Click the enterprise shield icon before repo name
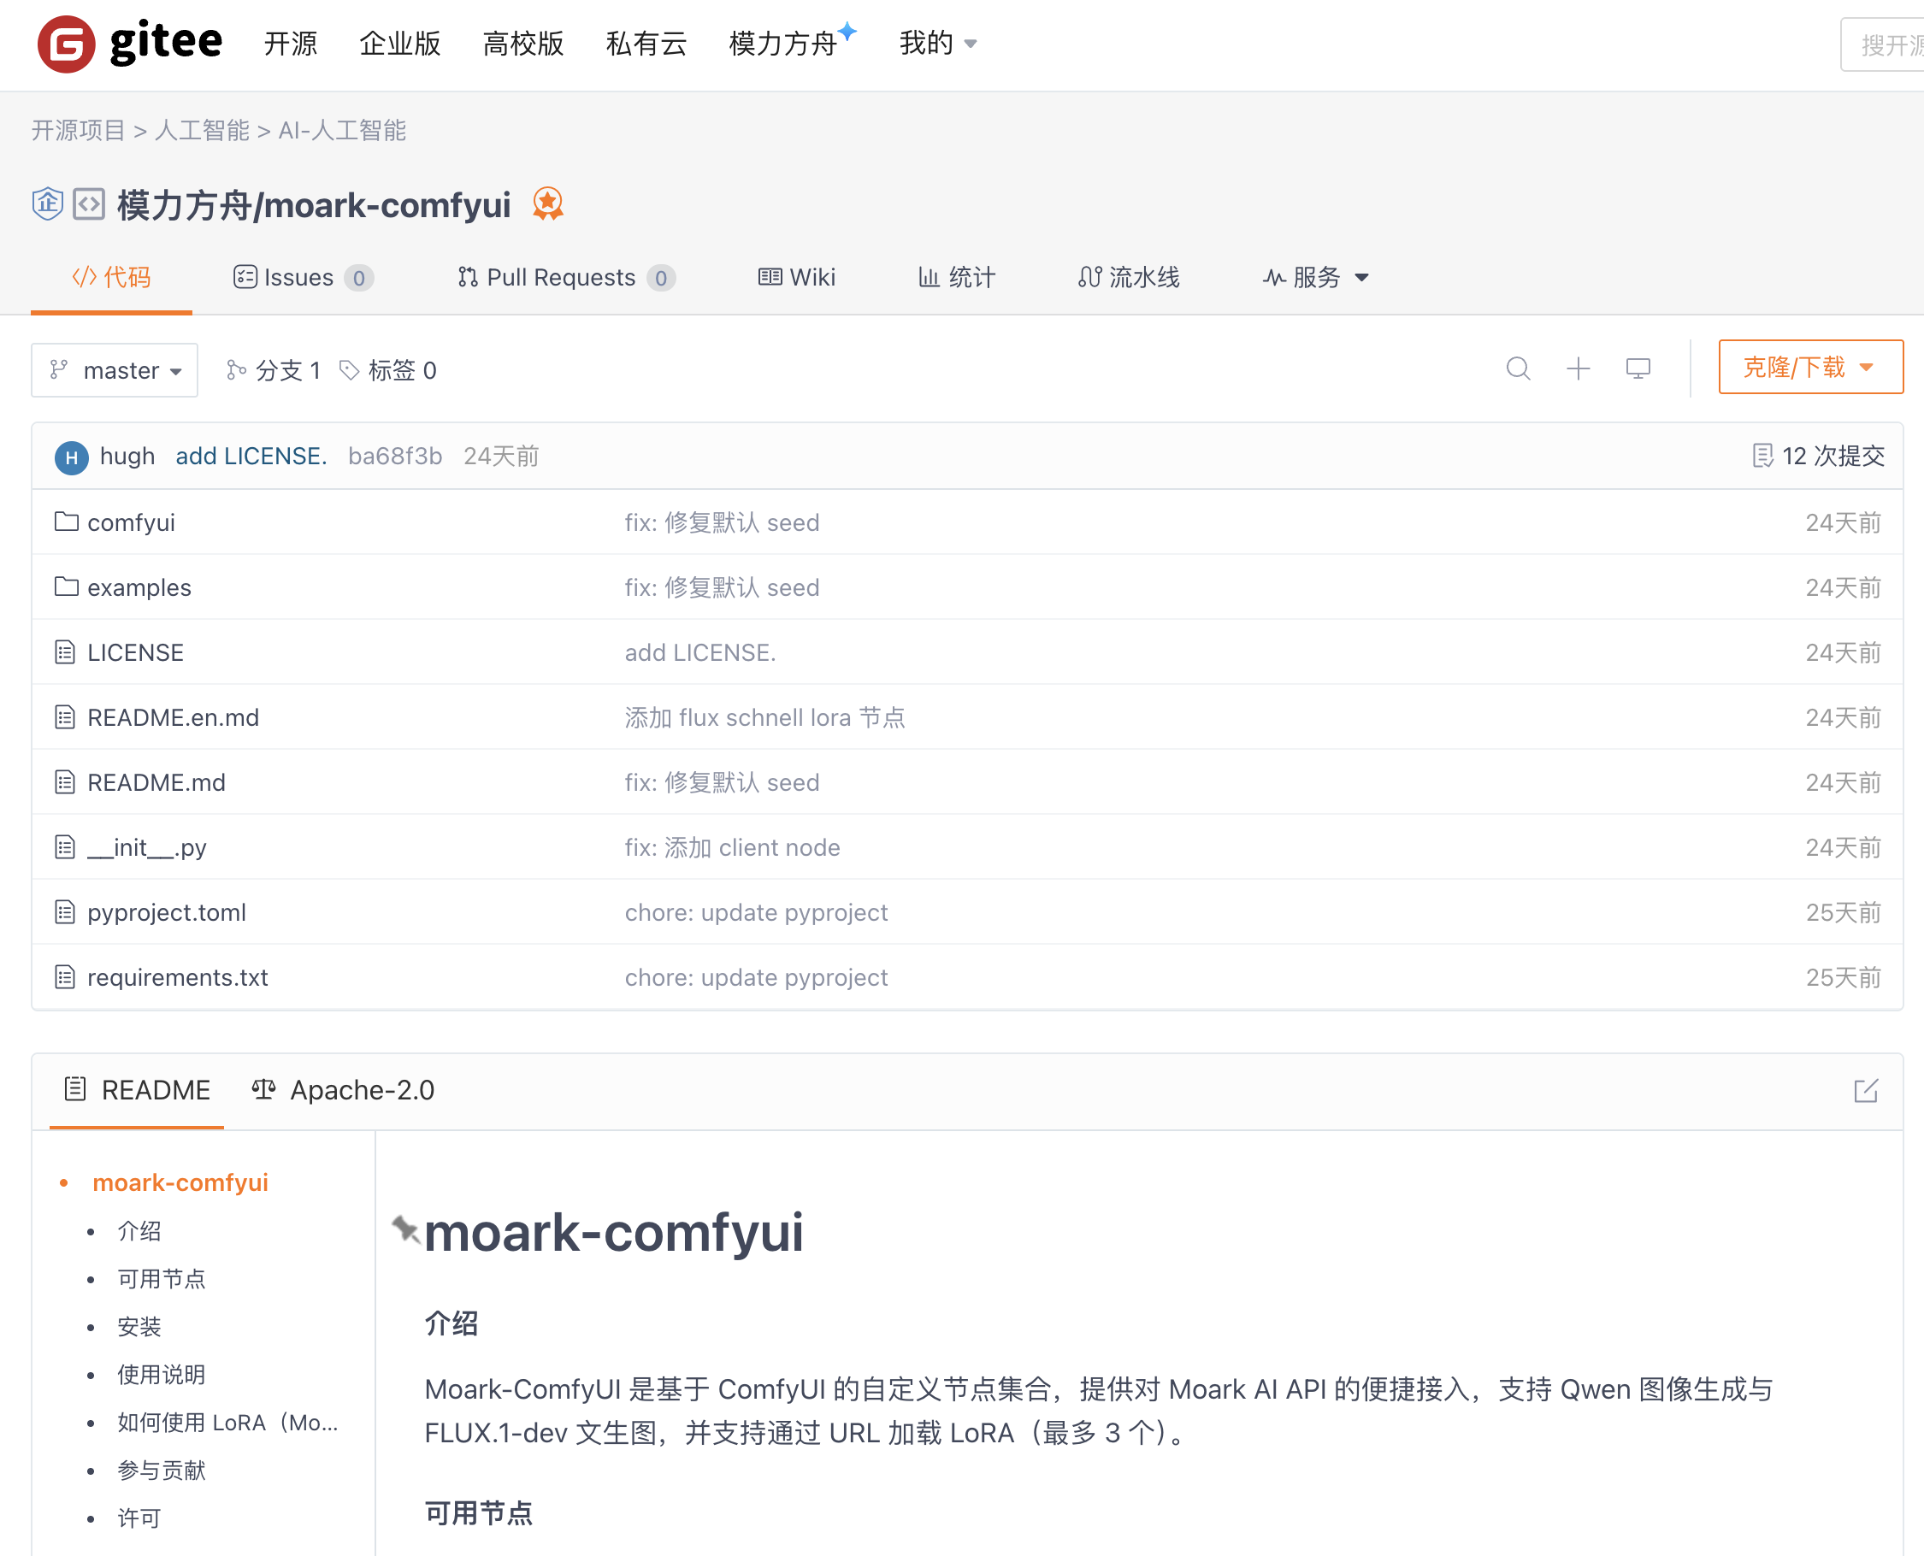1924x1556 pixels. coord(48,204)
